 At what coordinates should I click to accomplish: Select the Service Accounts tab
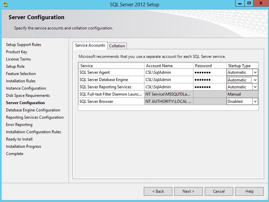pos(90,45)
